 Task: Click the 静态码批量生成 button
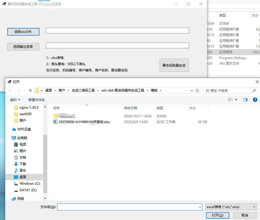click(174, 65)
